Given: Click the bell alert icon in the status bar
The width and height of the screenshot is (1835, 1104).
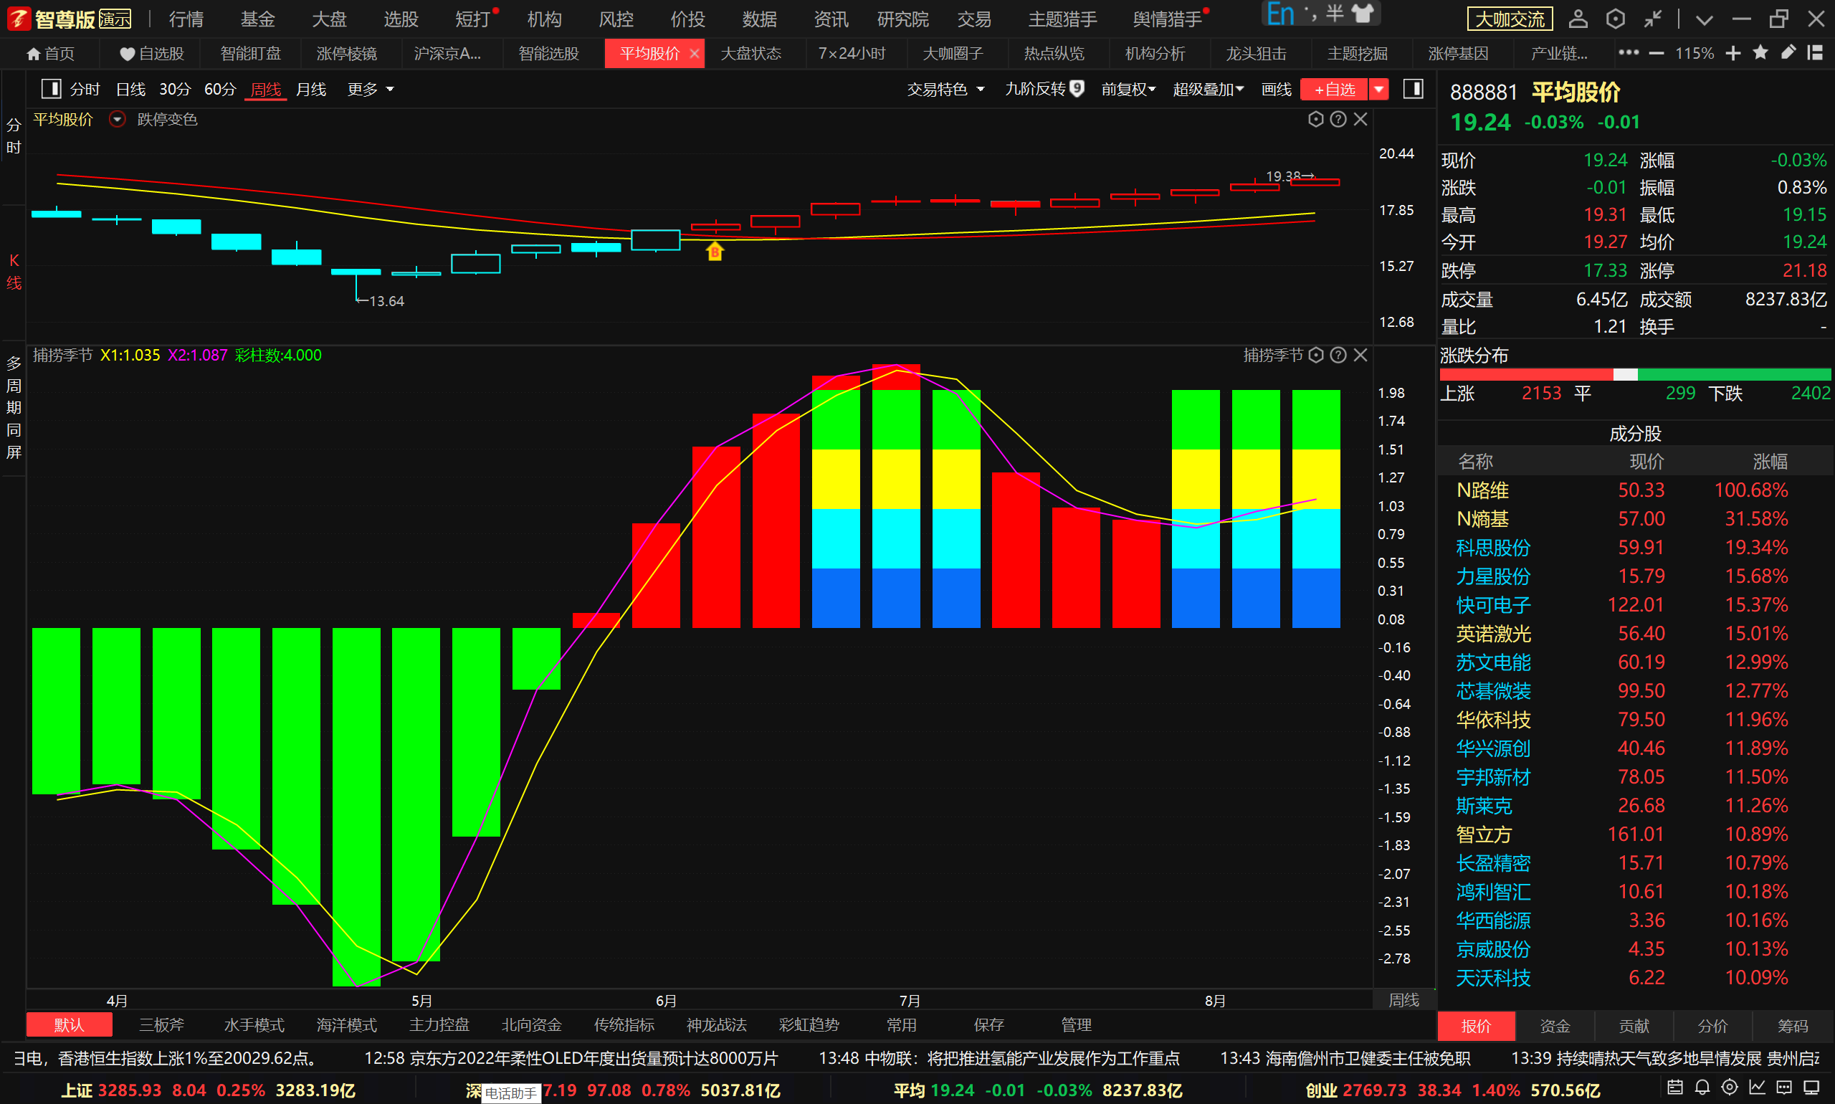Looking at the screenshot, I should coord(1702,1088).
